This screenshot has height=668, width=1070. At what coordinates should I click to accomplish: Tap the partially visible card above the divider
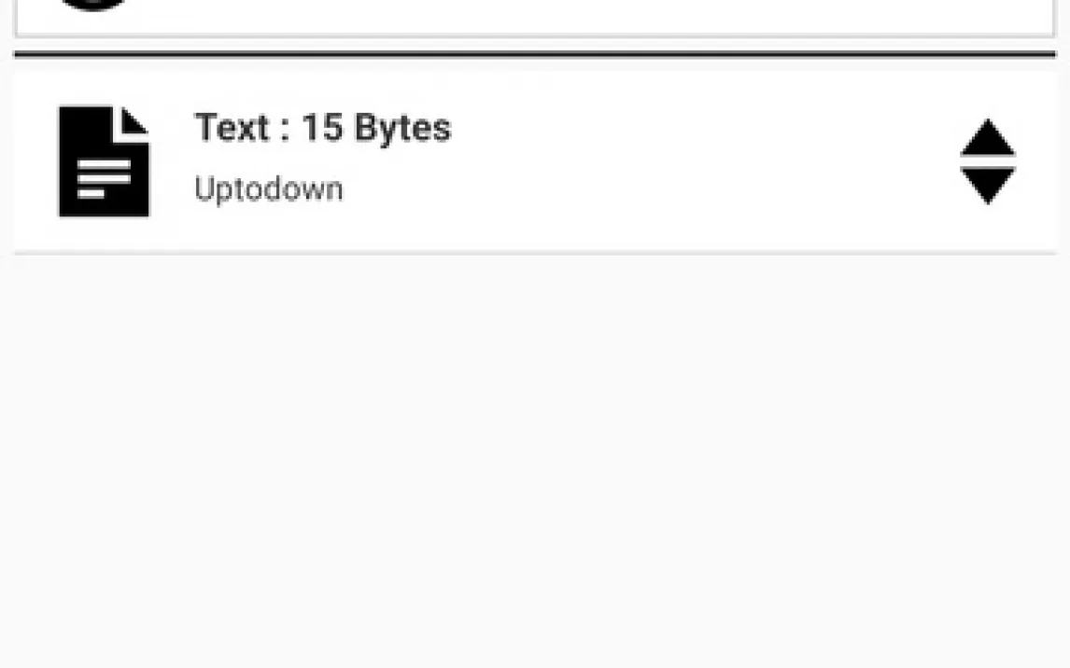(560, 17)
